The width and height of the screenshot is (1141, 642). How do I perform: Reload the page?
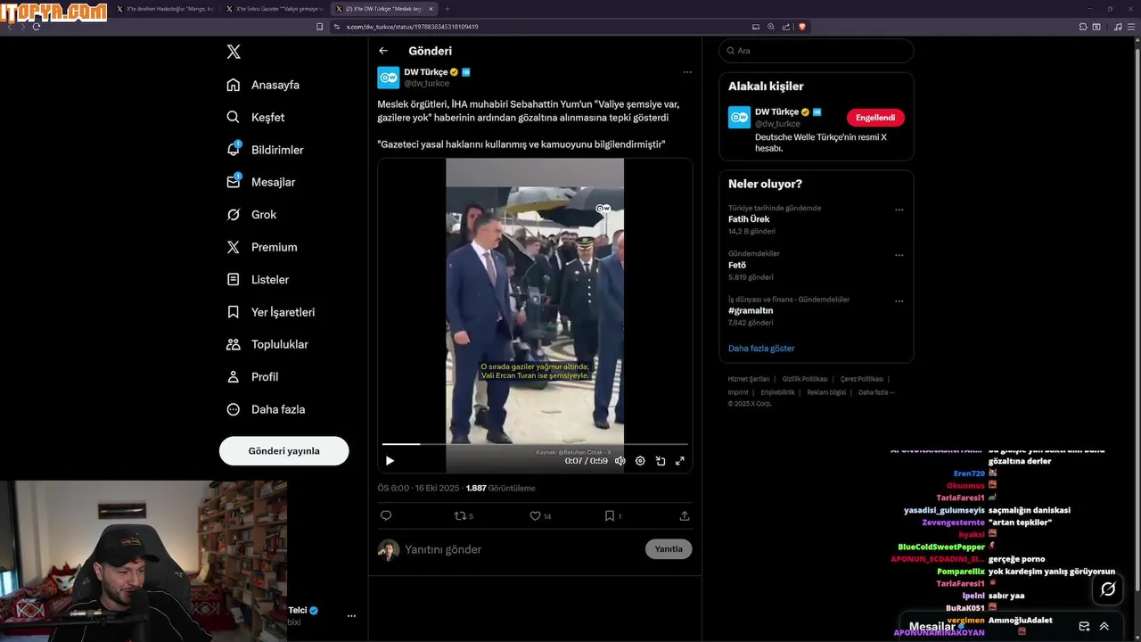tap(36, 27)
